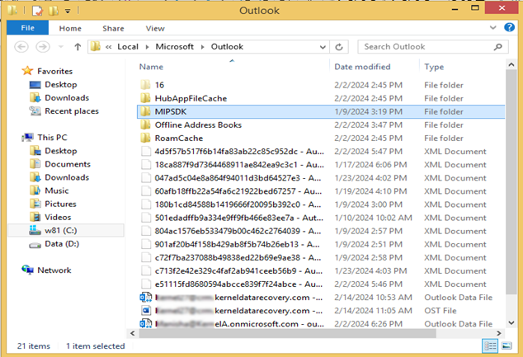Open the File ribbon tab
The image size is (523, 357).
pyautogui.click(x=27, y=28)
